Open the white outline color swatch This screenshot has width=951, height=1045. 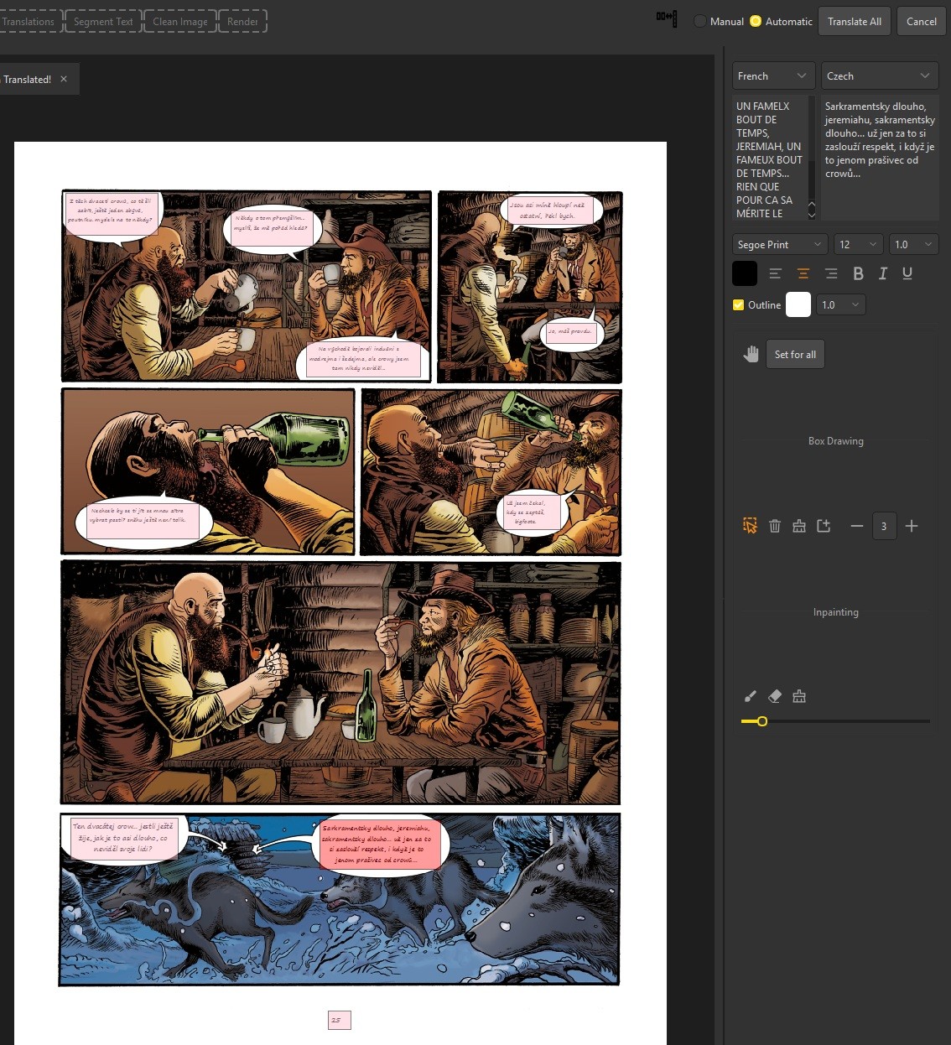pos(798,305)
